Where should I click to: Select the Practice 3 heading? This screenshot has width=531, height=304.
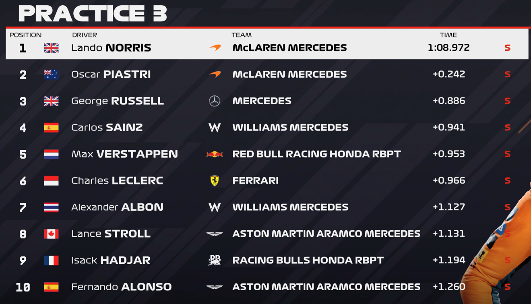click(93, 13)
